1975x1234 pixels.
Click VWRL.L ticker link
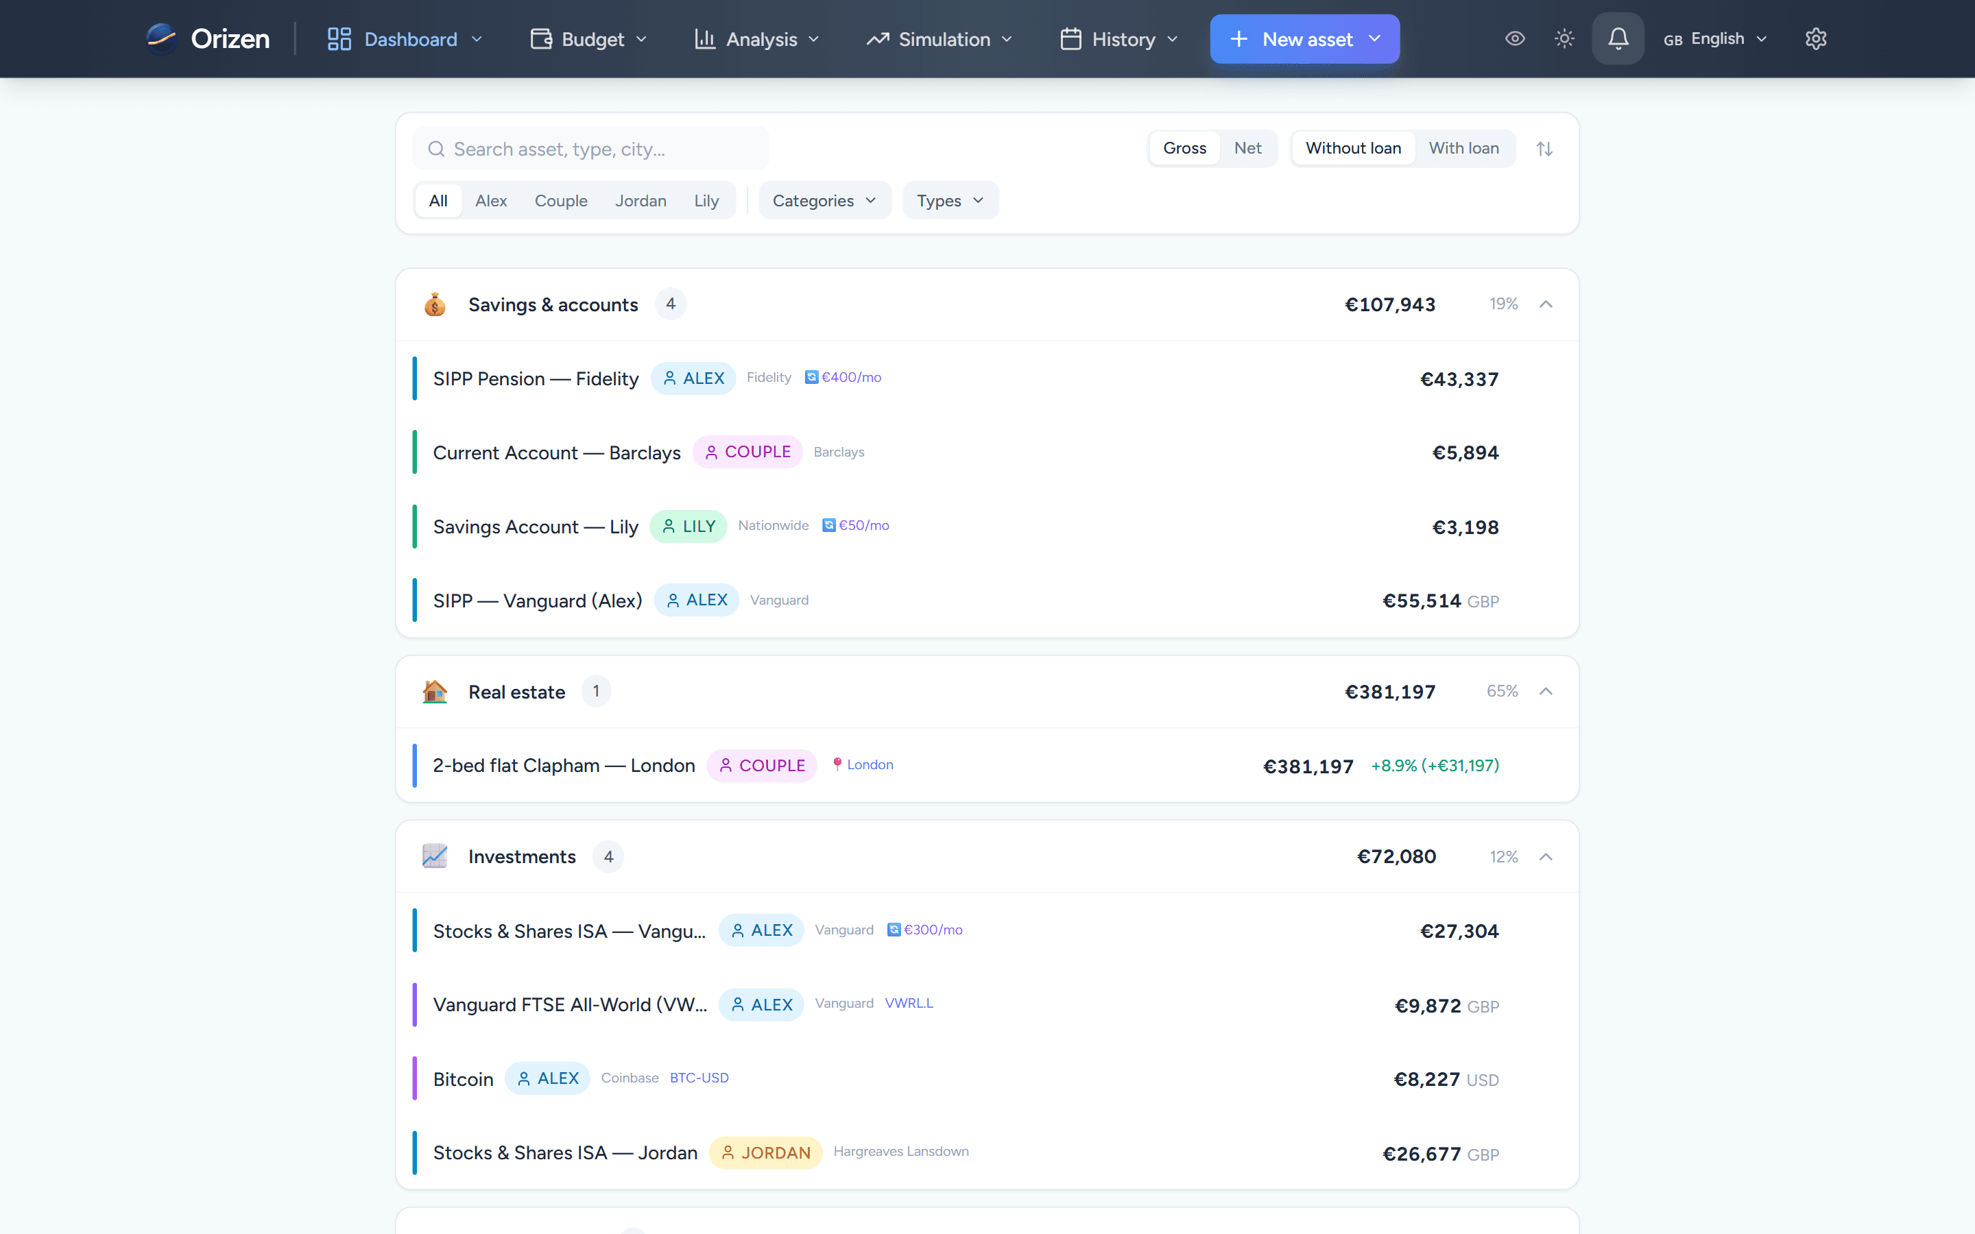909,1003
